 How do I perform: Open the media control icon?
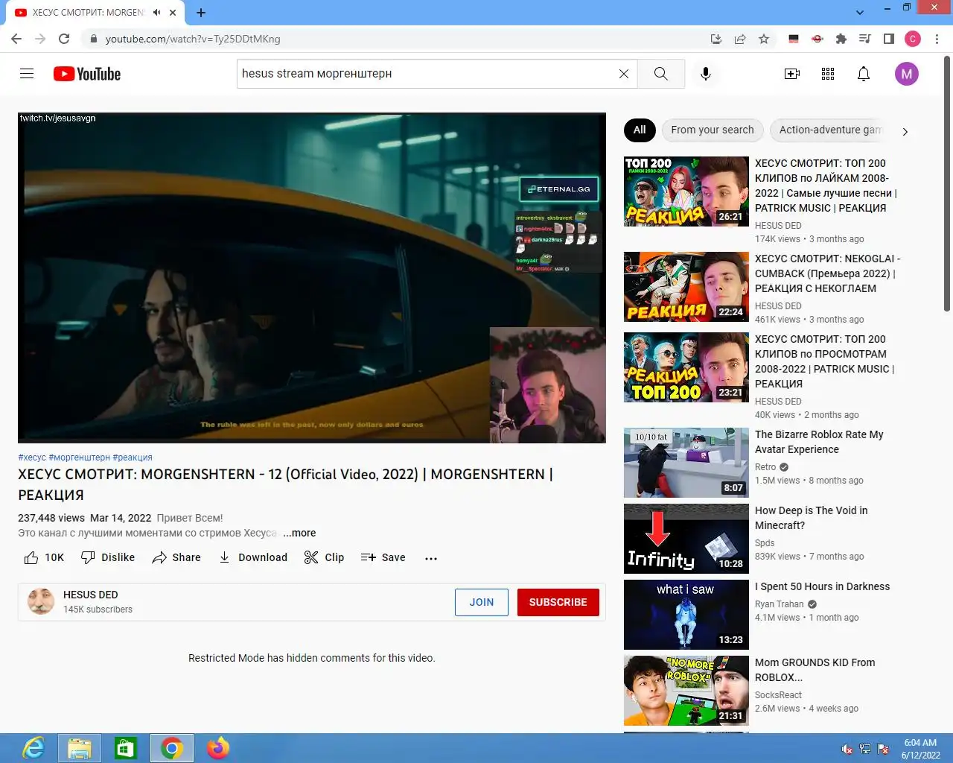click(865, 39)
